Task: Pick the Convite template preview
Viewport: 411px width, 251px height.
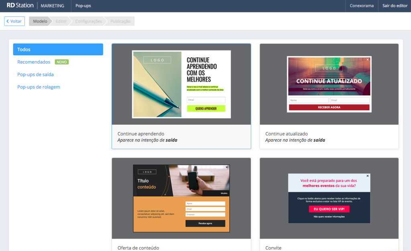Action: click(329, 198)
